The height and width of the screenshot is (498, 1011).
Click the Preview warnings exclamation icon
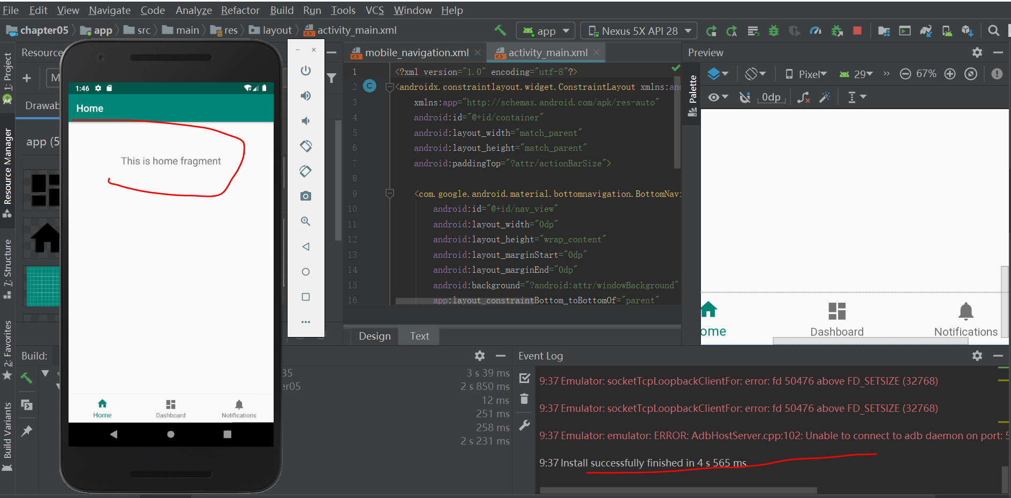click(x=997, y=74)
